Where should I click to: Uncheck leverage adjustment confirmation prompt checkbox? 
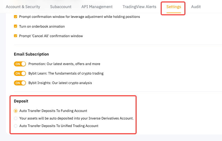[x=16, y=17]
